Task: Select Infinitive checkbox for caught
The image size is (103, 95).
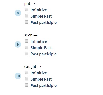Action: [x=27, y=72]
